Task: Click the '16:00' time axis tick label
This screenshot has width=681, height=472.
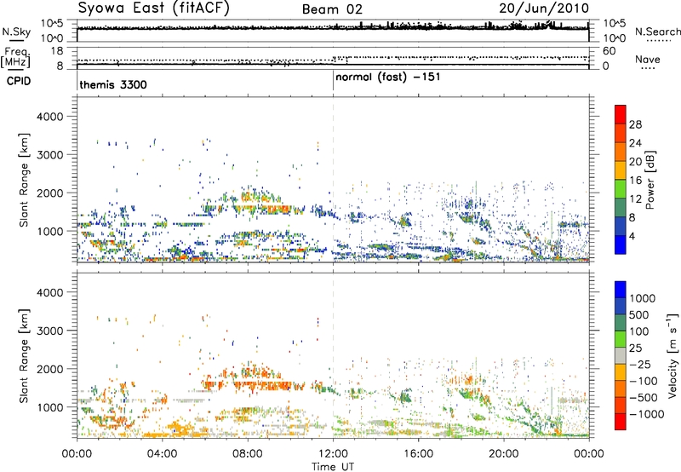Action: 418,453
